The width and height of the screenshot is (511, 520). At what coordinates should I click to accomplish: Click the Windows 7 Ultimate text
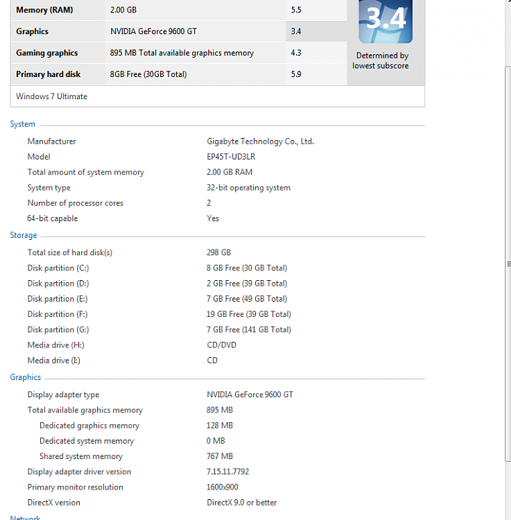(52, 96)
